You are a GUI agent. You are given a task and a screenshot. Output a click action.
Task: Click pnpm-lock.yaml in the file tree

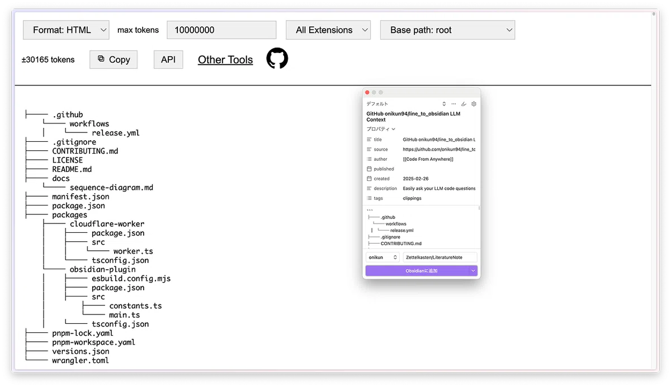[83, 333]
